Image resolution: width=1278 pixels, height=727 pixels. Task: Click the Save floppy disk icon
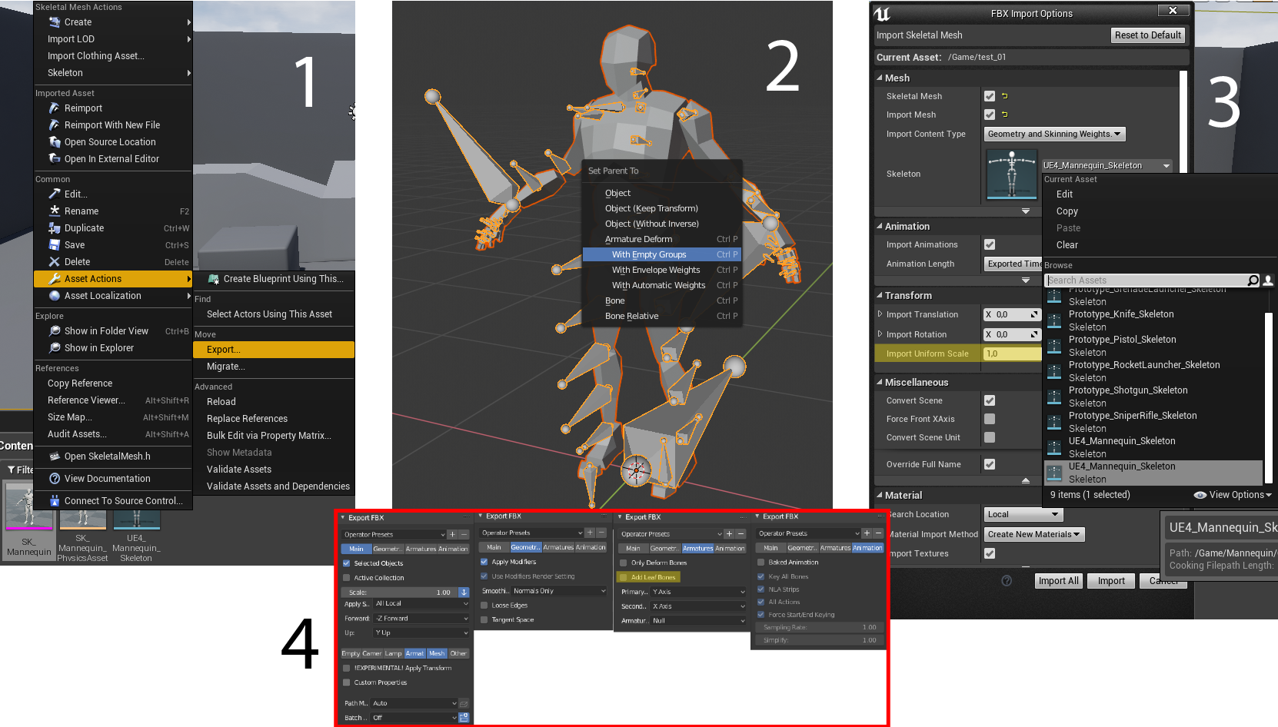(x=55, y=245)
